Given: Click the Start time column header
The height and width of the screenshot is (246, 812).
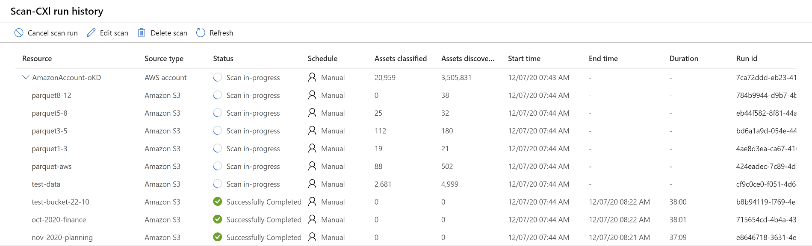Looking at the screenshot, I should tap(524, 59).
